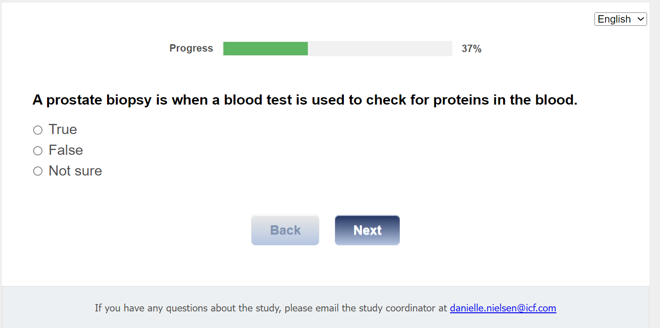The width and height of the screenshot is (660, 328).
Task: Click the "Progress" label
Action: 191,48
